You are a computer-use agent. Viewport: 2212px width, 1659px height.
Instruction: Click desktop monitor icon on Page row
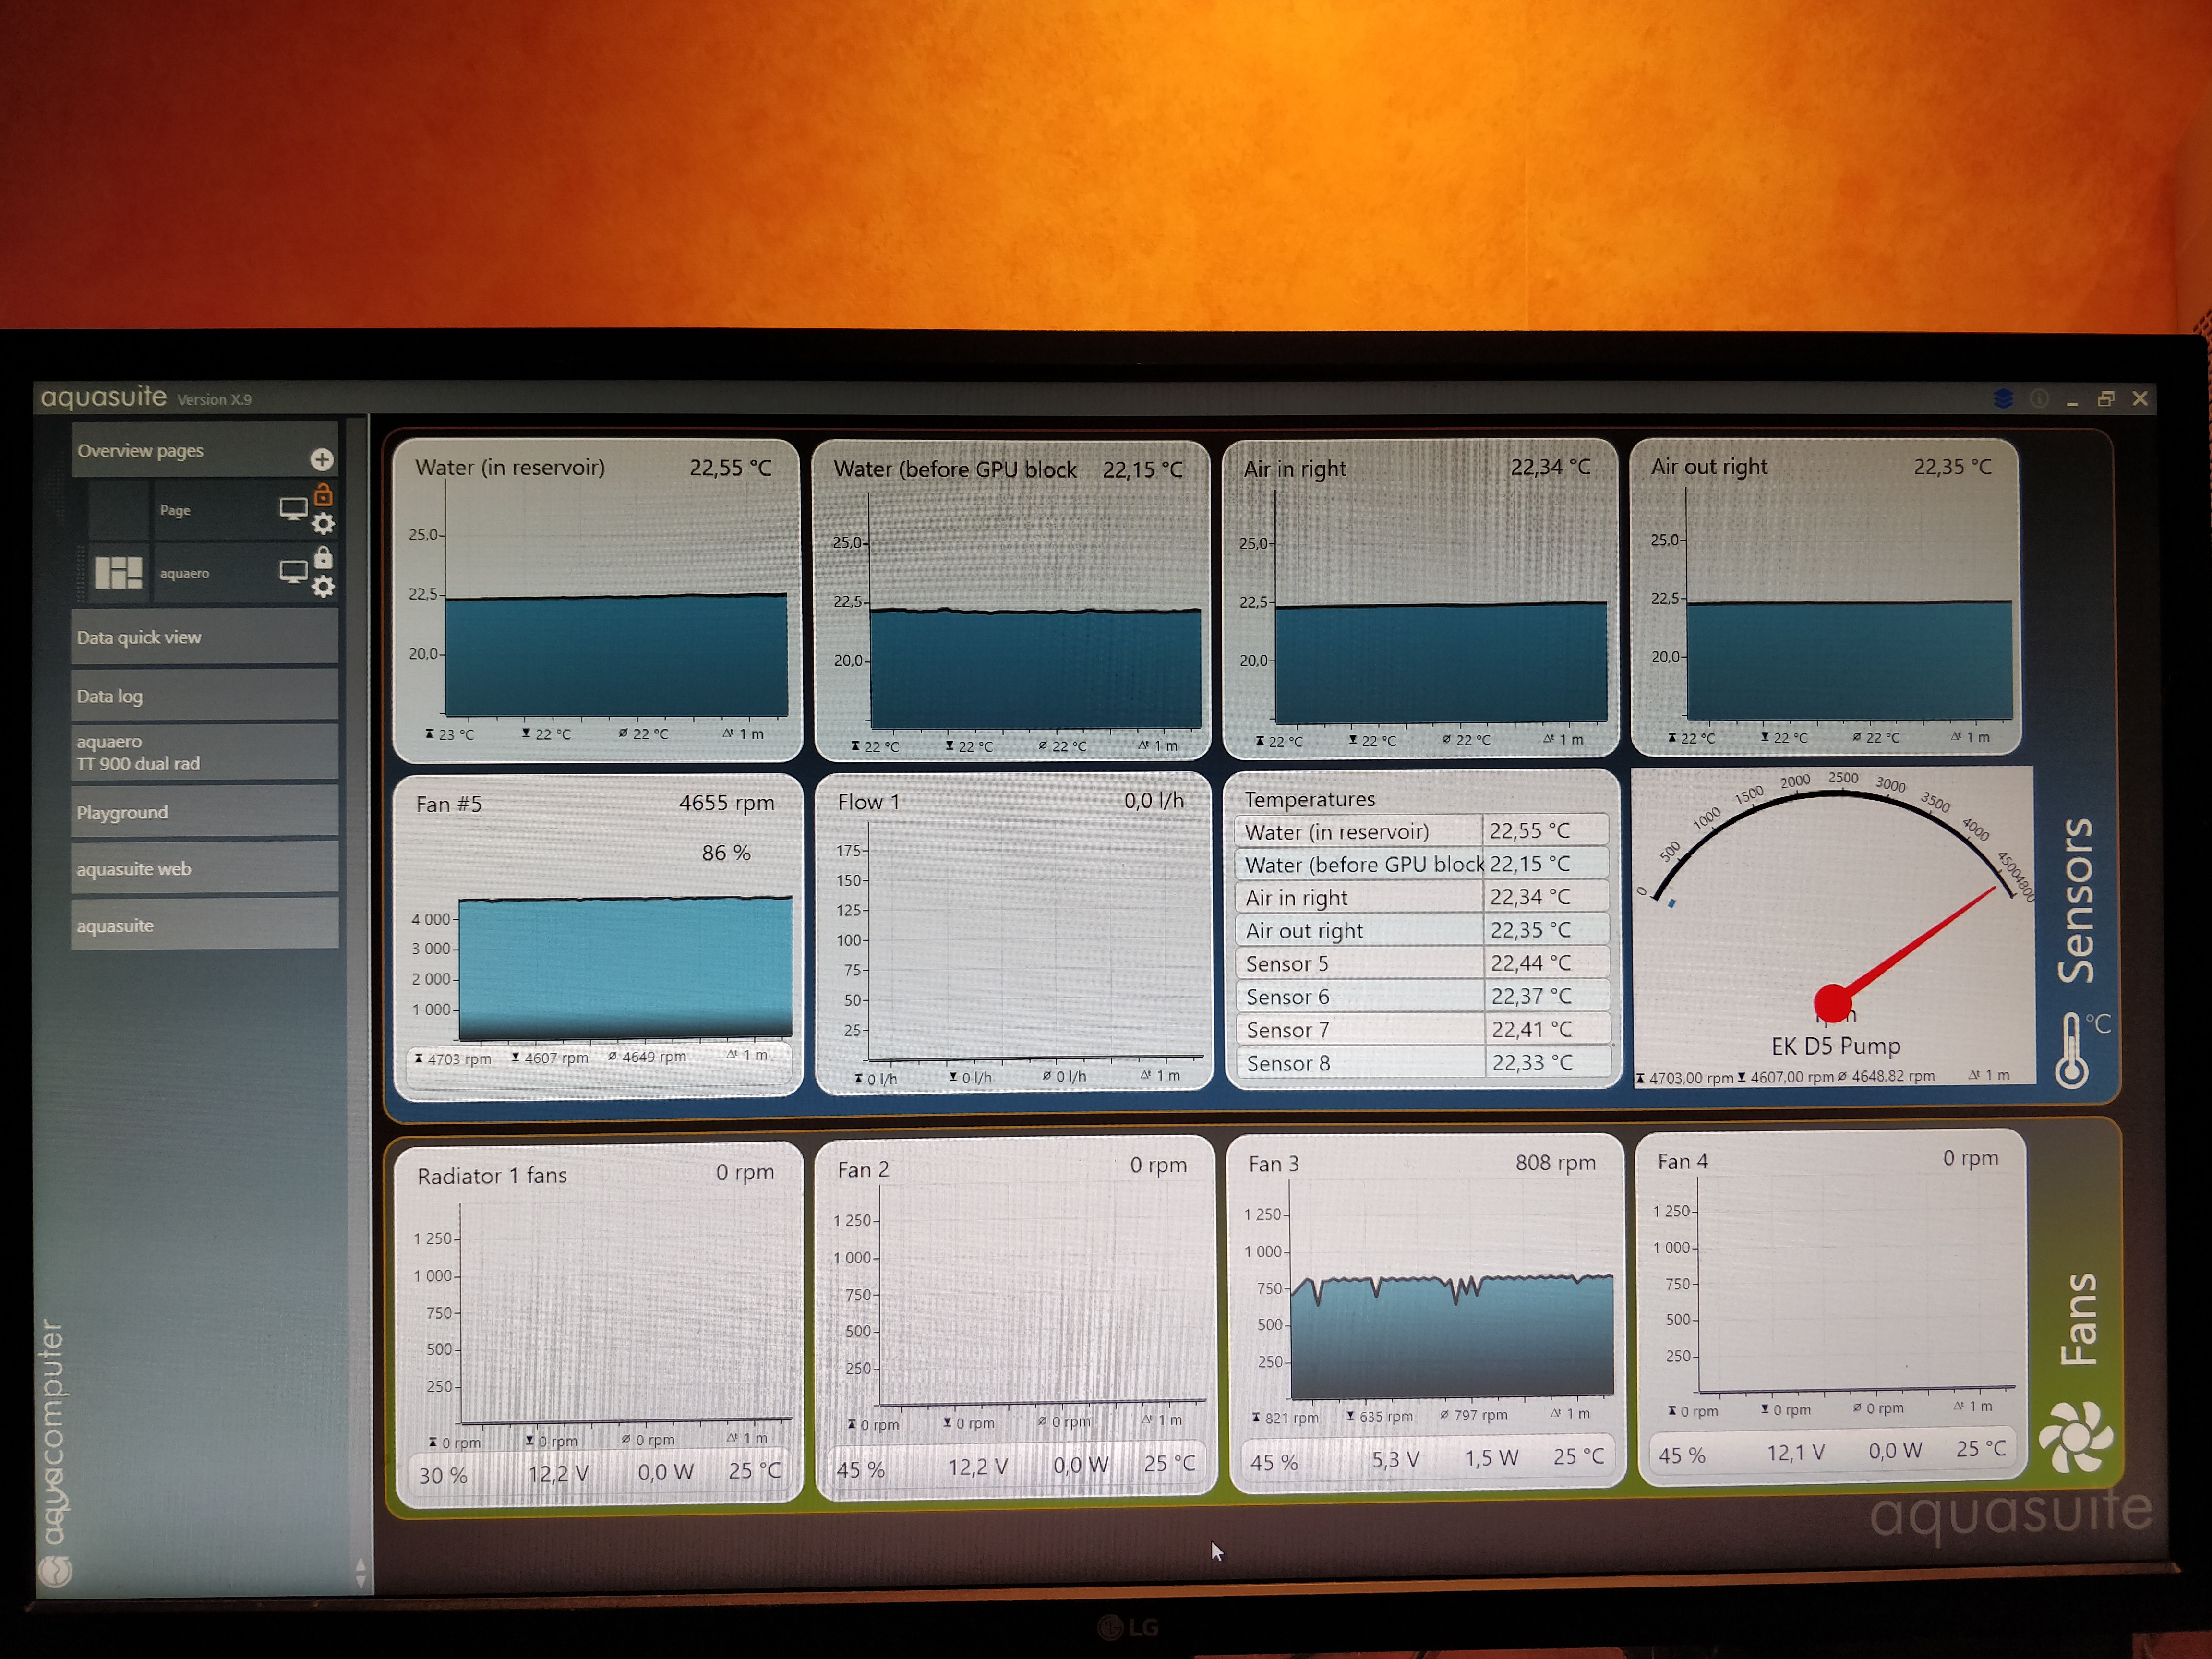point(293,509)
